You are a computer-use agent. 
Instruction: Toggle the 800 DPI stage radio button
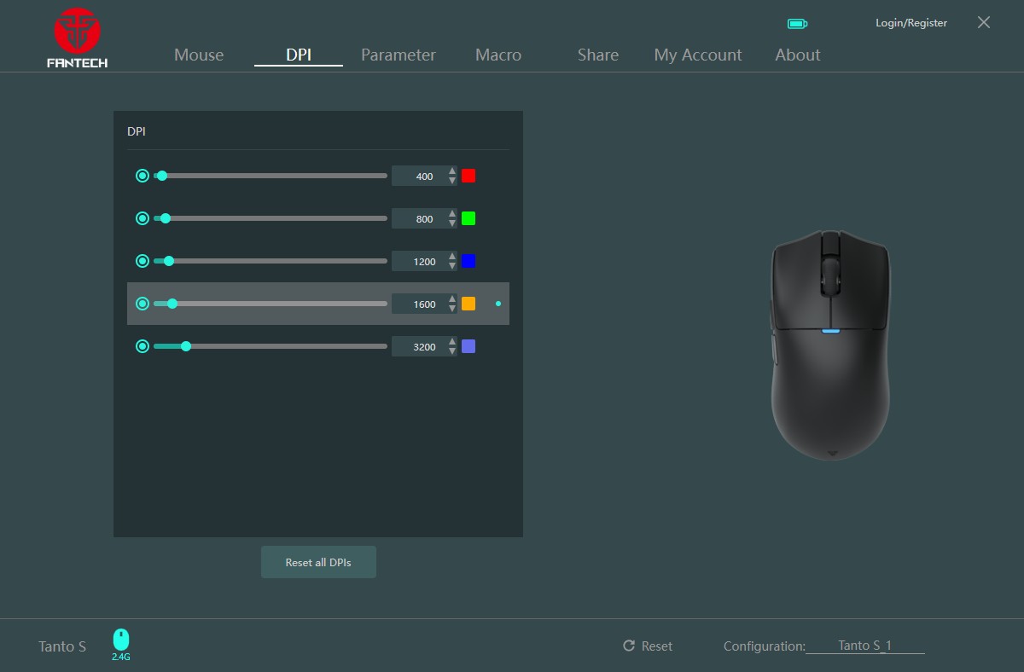click(x=143, y=218)
